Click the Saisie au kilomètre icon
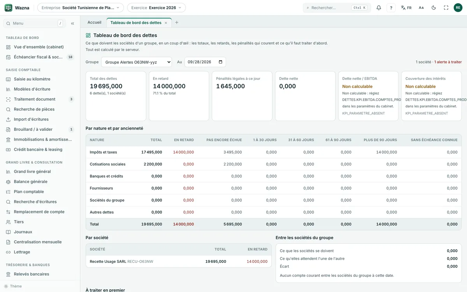 point(9,79)
